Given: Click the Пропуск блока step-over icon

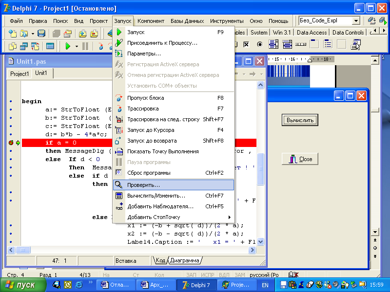Looking at the screenshot, I should tap(119, 98).
